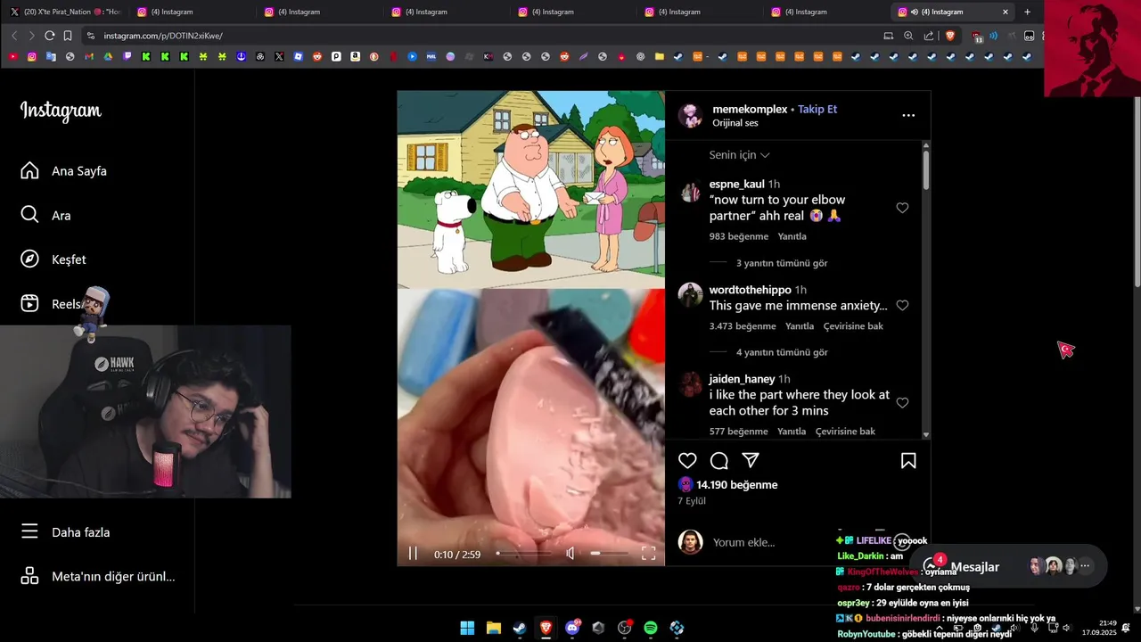Pause the video with pause button
1141x642 pixels.
[413, 554]
